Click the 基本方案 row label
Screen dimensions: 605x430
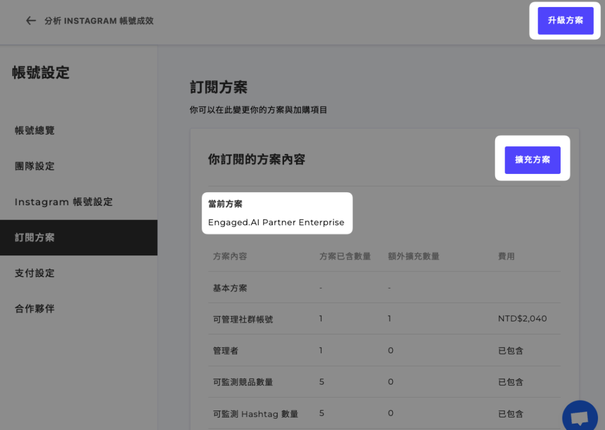[x=230, y=288]
